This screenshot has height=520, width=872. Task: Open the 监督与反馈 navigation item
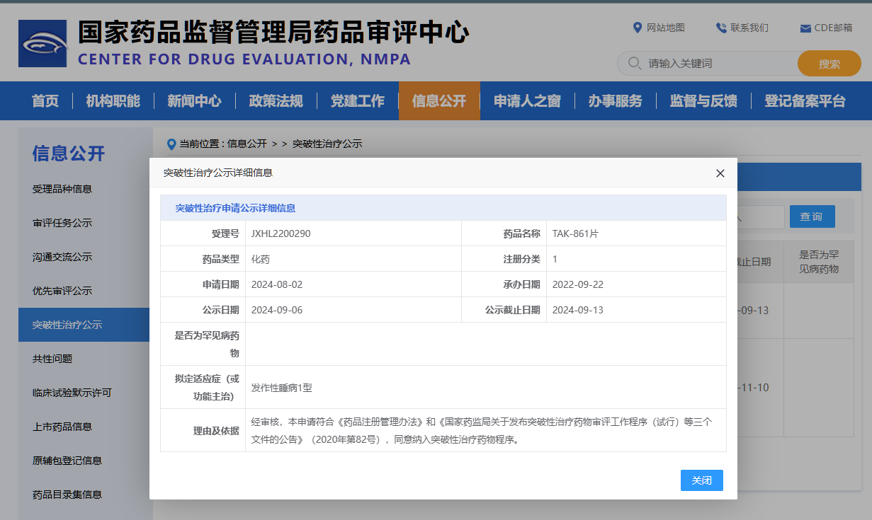click(703, 101)
